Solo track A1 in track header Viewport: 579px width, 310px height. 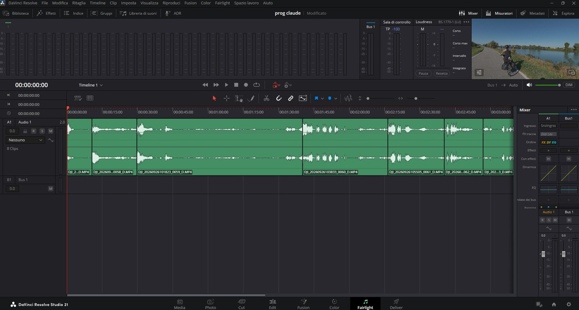coord(42,131)
